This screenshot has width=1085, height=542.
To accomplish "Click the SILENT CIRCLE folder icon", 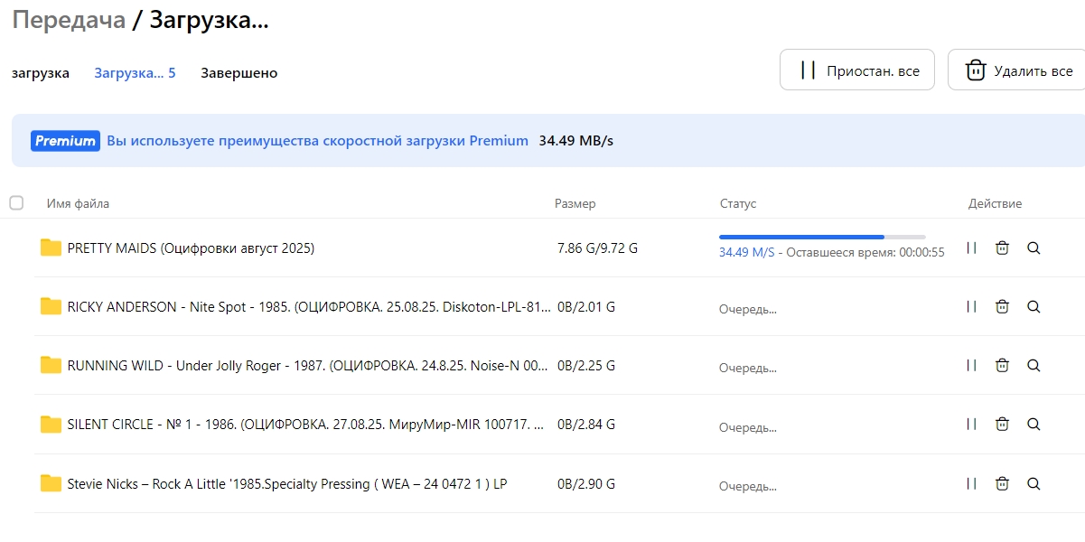I will click(x=51, y=424).
